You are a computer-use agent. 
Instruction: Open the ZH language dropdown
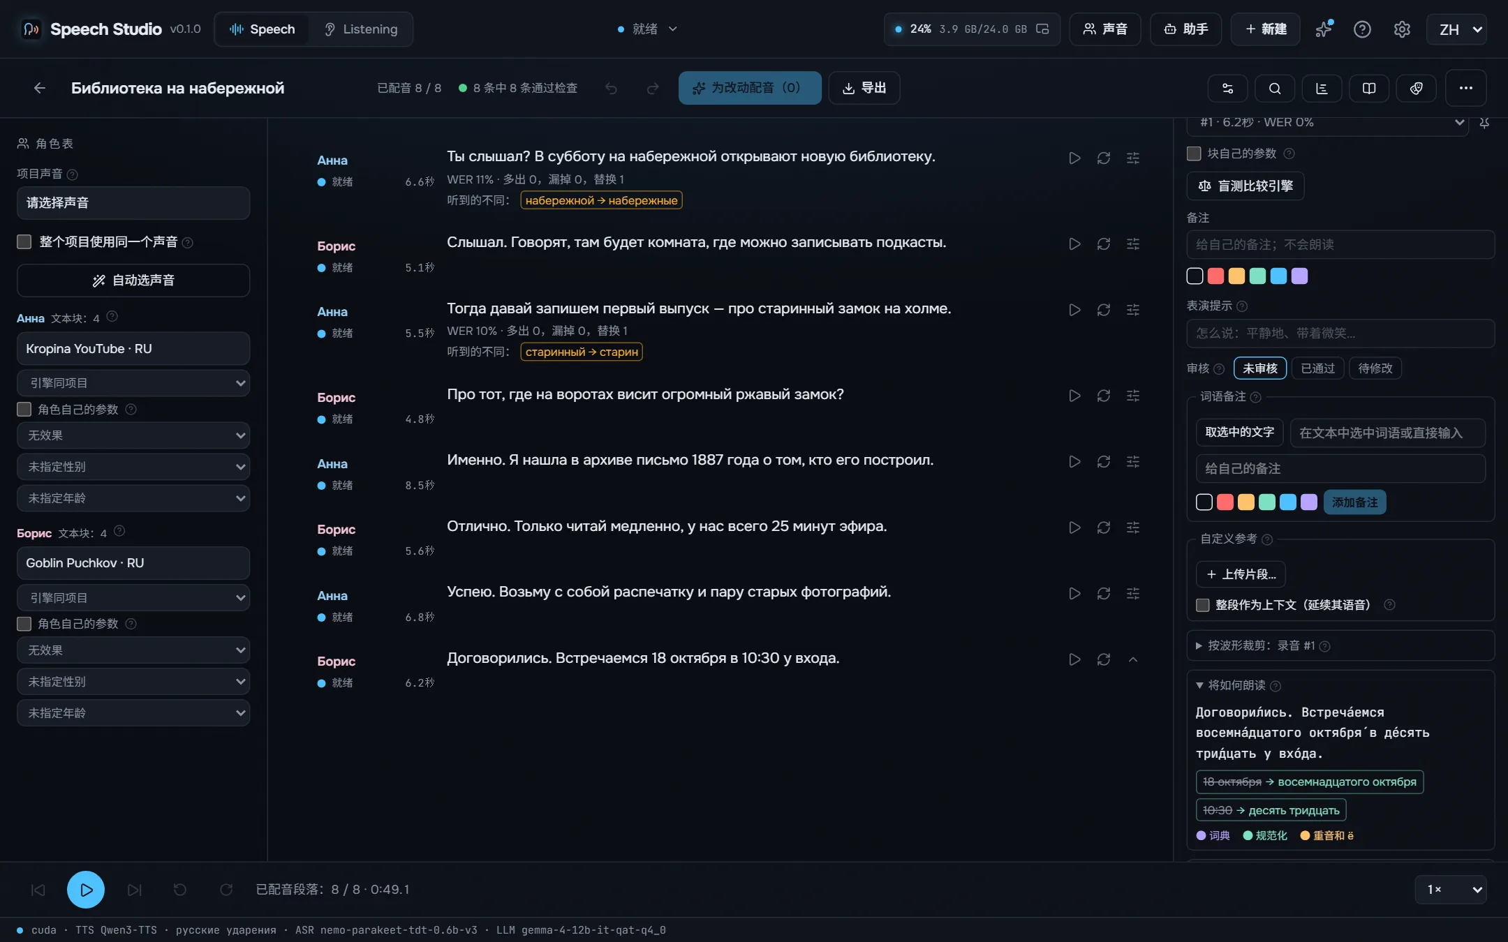(x=1458, y=29)
